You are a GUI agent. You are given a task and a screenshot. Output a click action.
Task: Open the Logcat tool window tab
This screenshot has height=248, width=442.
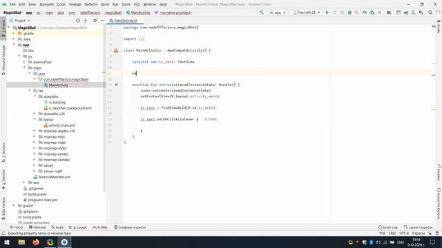point(78,227)
